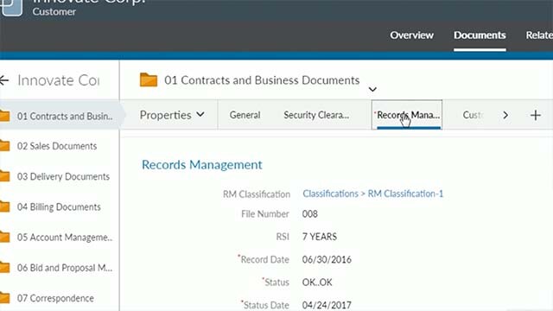The image size is (553, 311).
Task: Click the Status Date value 04/24/2017
Action: (327, 305)
